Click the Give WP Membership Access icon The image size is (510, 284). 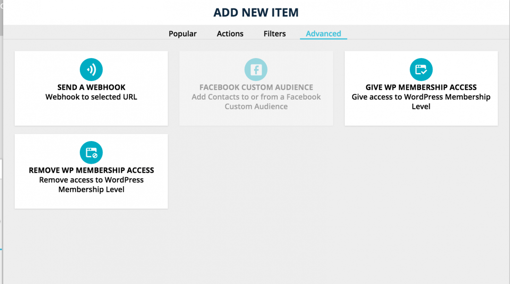click(x=421, y=70)
